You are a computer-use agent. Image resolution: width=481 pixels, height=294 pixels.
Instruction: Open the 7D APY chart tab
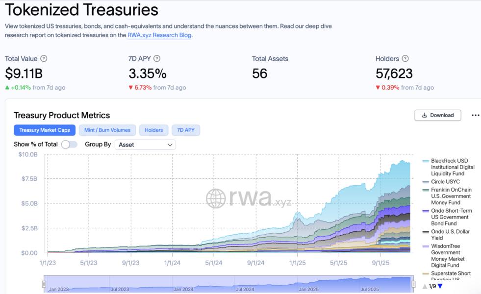(186, 130)
